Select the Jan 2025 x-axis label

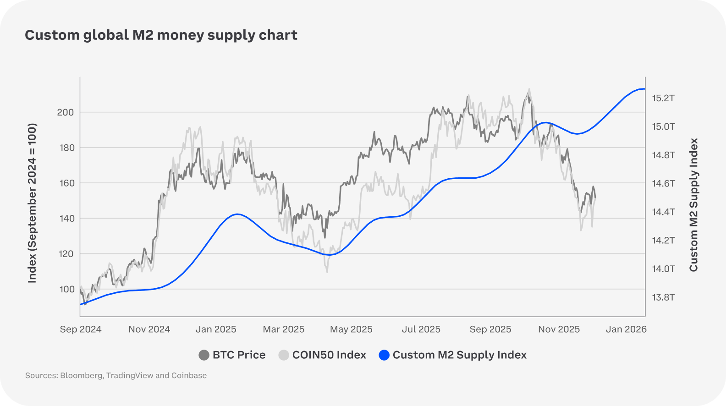click(x=216, y=329)
